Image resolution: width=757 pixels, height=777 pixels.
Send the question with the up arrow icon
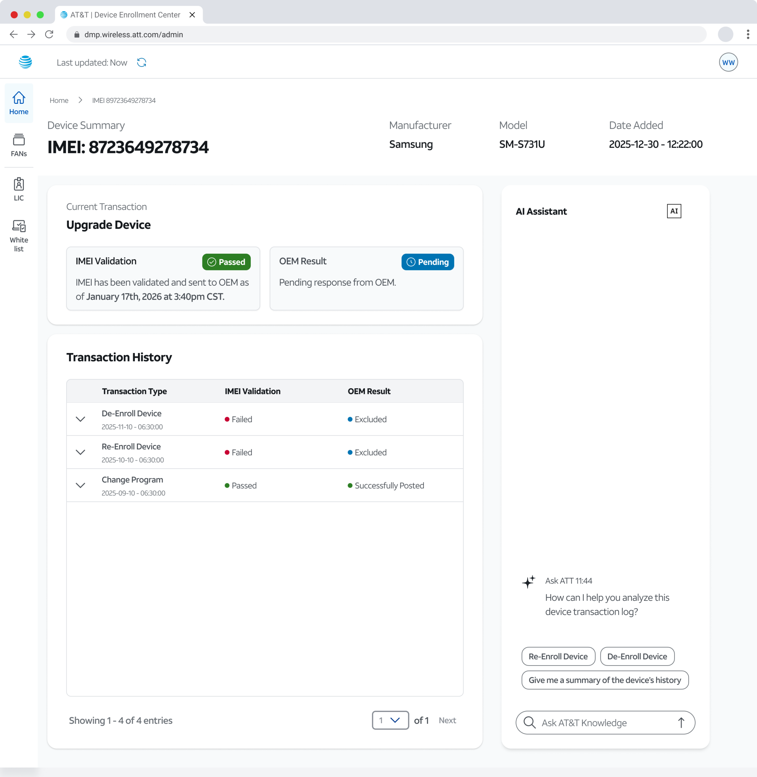click(681, 722)
